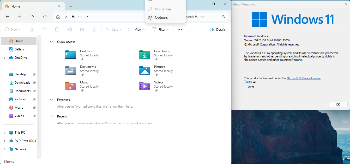The width and height of the screenshot is (350, 164).
Task: Select Home in the navigation pane
Action: pyautogui.click(x=19, y=41)
